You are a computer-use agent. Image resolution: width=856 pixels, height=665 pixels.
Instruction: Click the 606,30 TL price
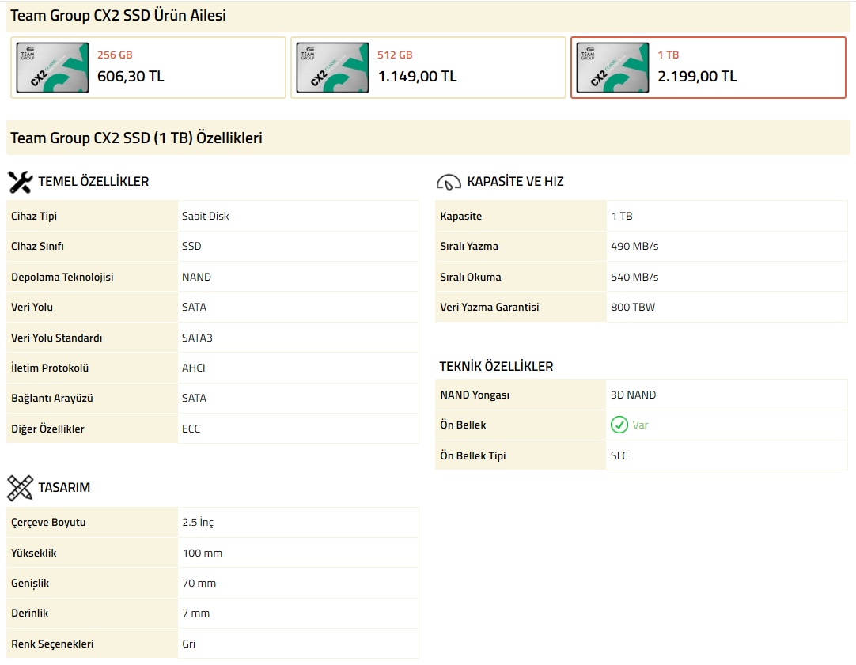click(131, 77)
